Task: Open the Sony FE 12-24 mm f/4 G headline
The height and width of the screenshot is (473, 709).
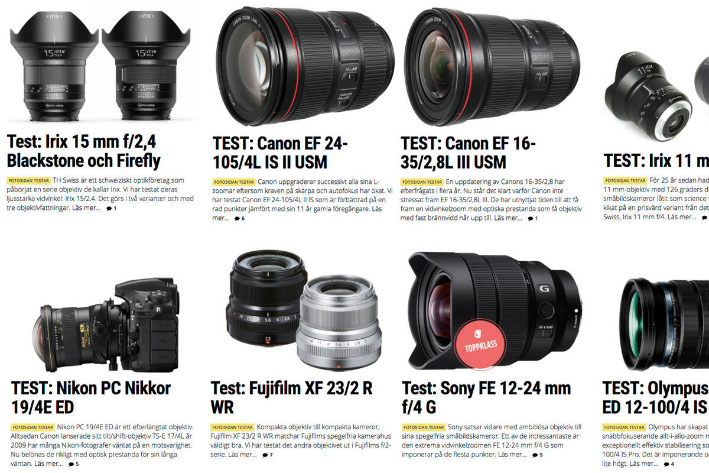Action: pos(486,397)
